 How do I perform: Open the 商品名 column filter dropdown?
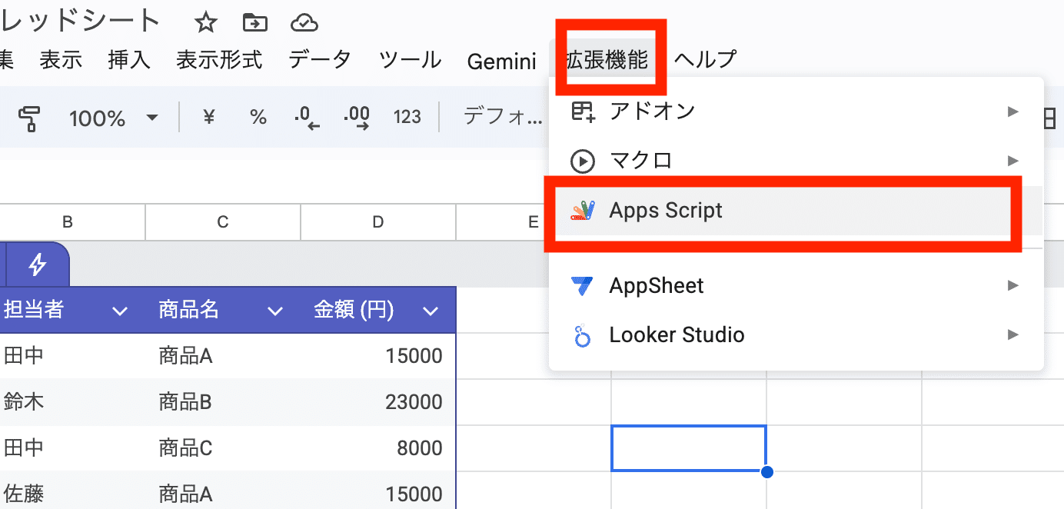(275, 311)
